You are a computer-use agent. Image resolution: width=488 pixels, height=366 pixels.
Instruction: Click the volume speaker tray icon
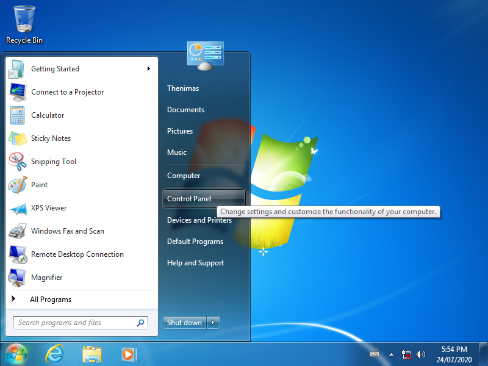pos(420,354)
